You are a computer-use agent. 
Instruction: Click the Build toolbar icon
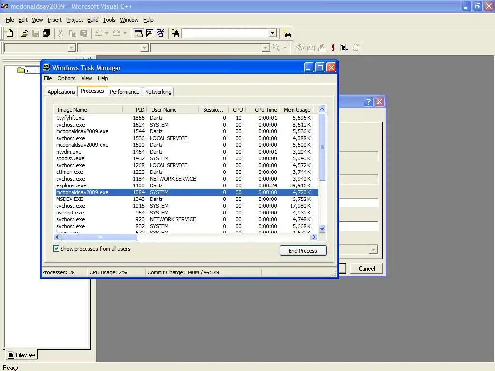[311, 48]
